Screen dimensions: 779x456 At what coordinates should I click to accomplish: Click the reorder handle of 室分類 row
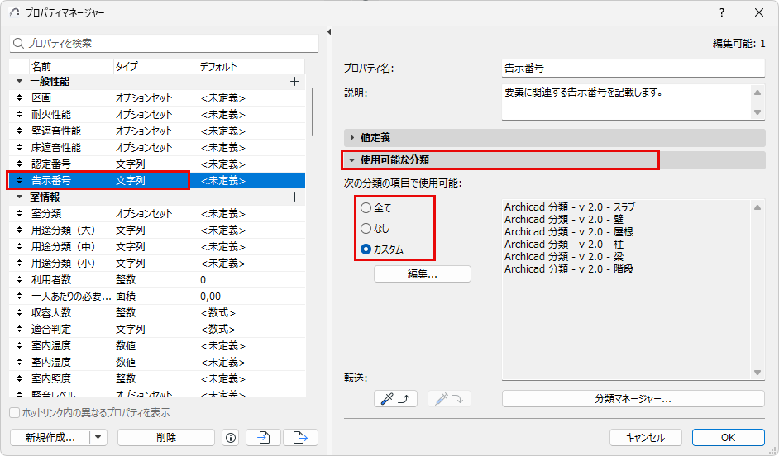pyautogui.click(x=19, y=213)
